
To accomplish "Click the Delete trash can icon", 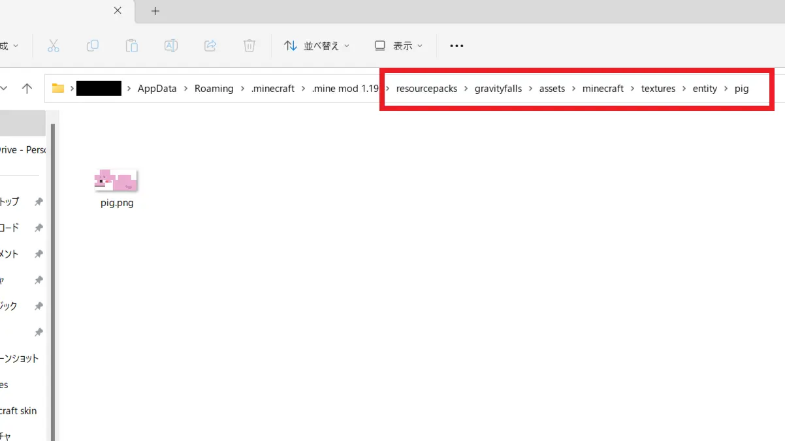I will pyautogui.click(x=249, y=46).
